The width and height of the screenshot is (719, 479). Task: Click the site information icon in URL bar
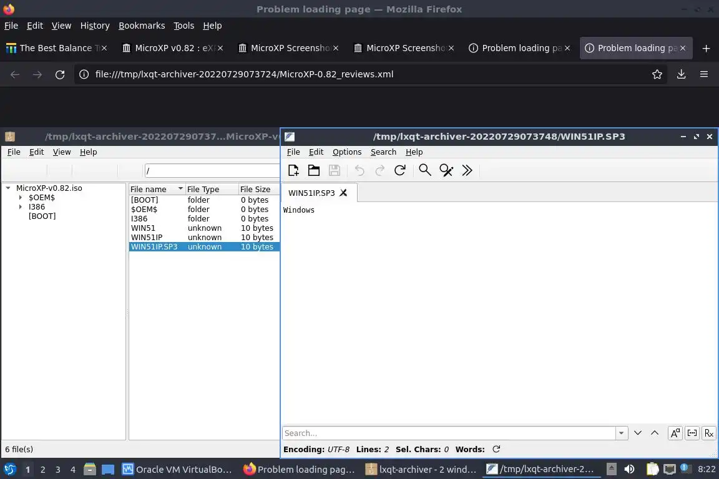click(x=84, y=74)
